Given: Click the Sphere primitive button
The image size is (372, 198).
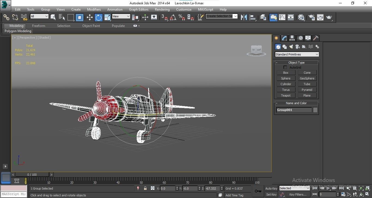Looking at the screenshot, I should tap(286, 78).
